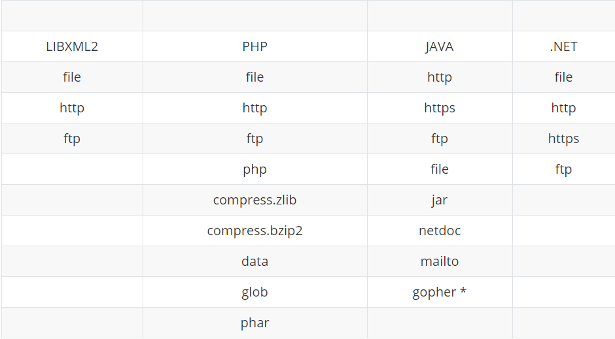Viewport: 615px width, 339px height.
Task: Click 'https' entry in JAVA column
Action: (x=439, y=108)
